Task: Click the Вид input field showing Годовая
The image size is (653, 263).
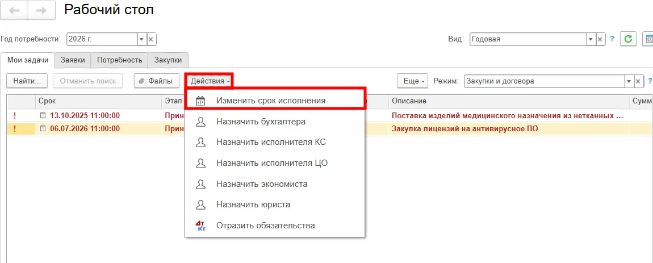Action: click(528, 39)
